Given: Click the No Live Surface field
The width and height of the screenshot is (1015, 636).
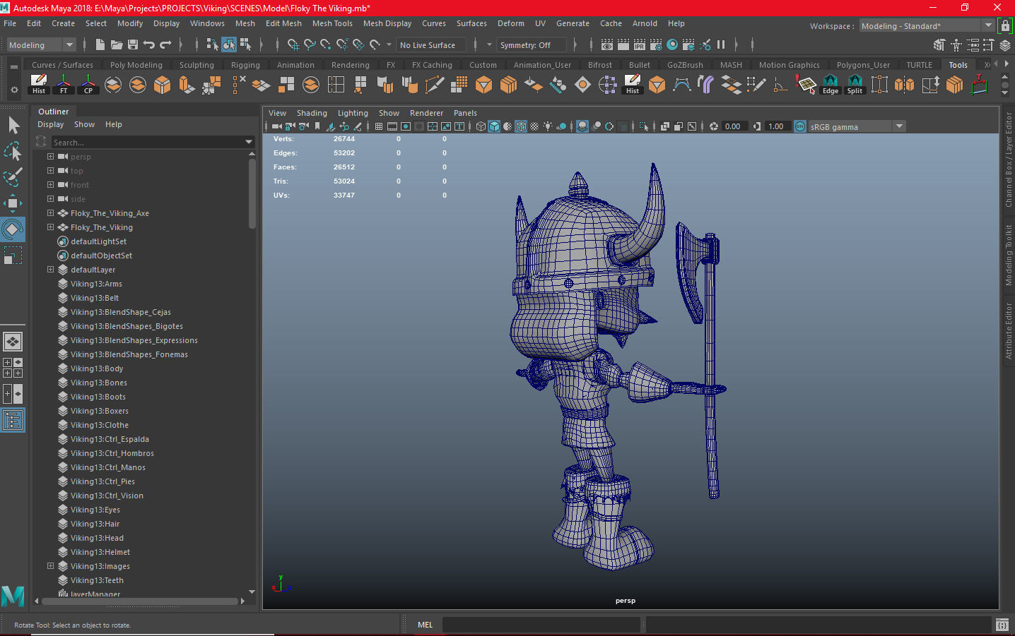Looking at the screenshot, I should click(x=431, y=45).
